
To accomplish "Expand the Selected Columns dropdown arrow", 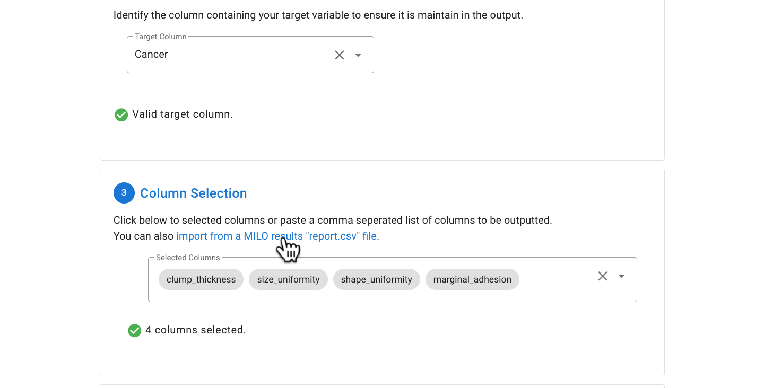I will [621, 276].
